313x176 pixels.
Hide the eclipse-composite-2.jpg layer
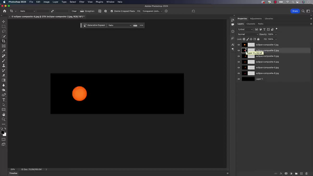(239, 51)
